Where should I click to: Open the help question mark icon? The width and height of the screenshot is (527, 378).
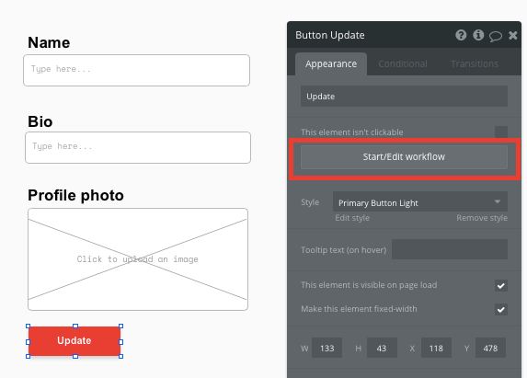[x=461, y=35]
